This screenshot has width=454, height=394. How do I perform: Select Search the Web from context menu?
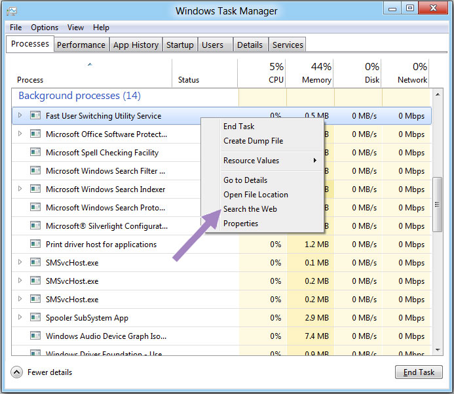pos(250,209)
